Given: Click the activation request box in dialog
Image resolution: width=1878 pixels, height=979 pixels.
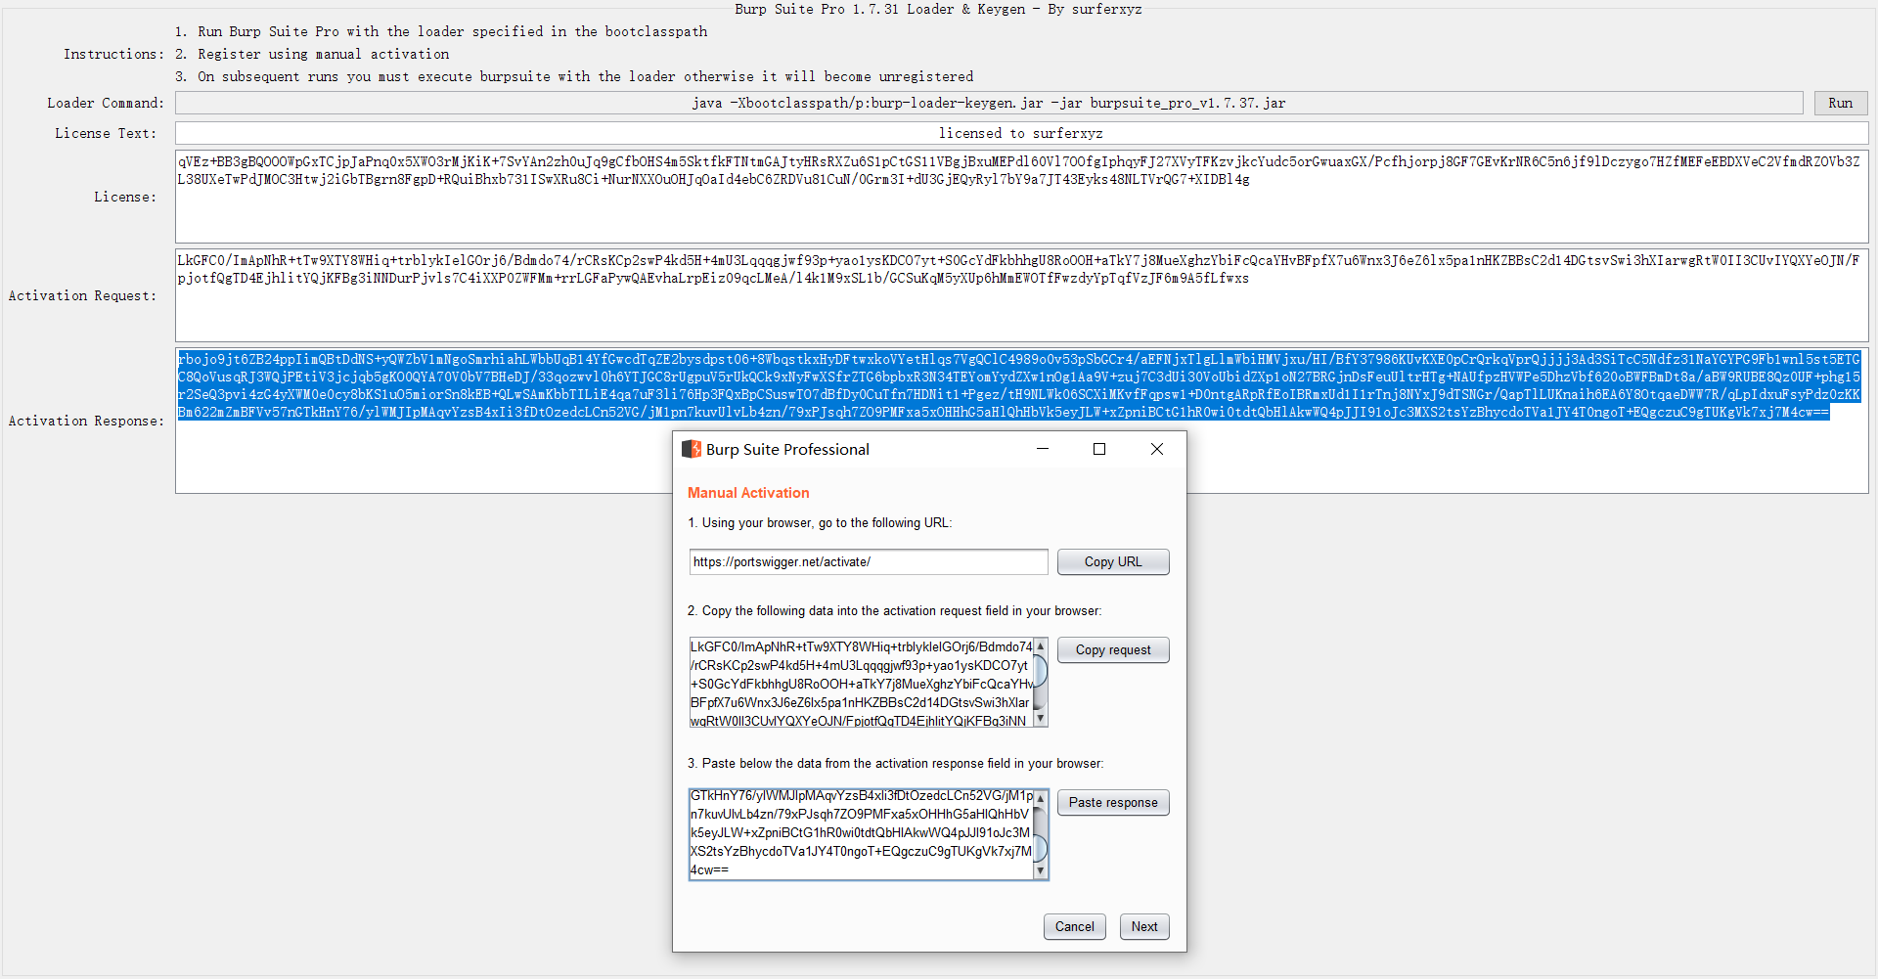Looking at the screenshot, I should pos(862,683).
